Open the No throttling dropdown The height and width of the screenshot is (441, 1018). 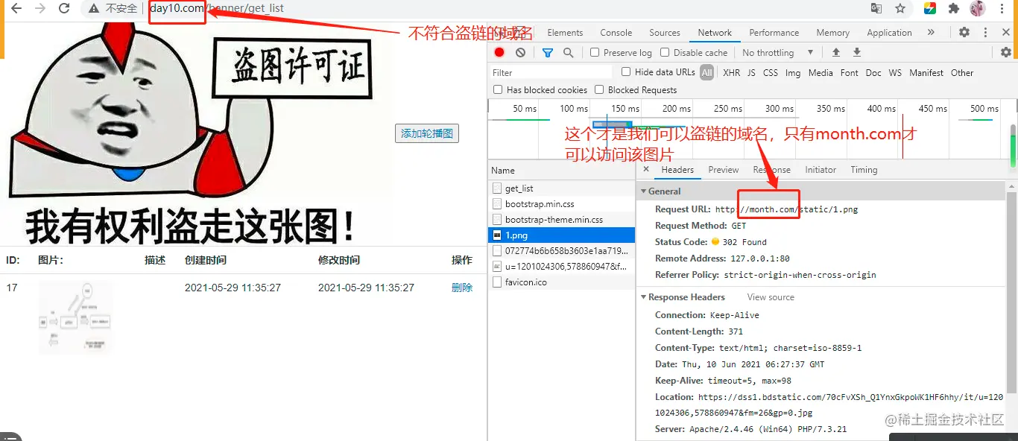tap(778, 53)
